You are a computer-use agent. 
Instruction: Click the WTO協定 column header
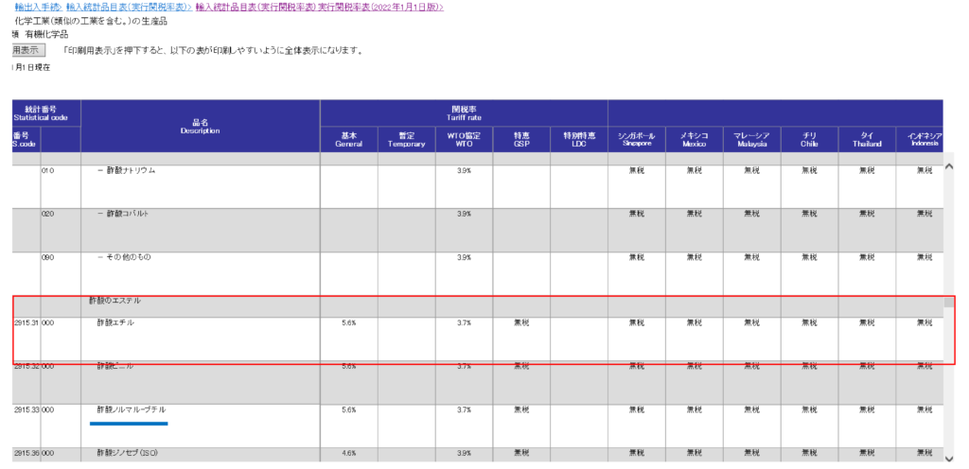[x=464, y=139]
